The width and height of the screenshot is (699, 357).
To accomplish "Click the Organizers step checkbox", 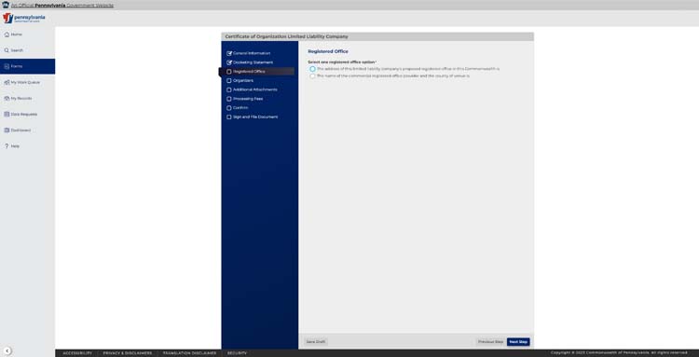I will 229,81.
